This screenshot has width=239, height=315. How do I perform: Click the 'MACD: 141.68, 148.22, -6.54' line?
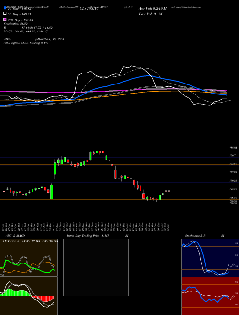[x=24, y=31]
